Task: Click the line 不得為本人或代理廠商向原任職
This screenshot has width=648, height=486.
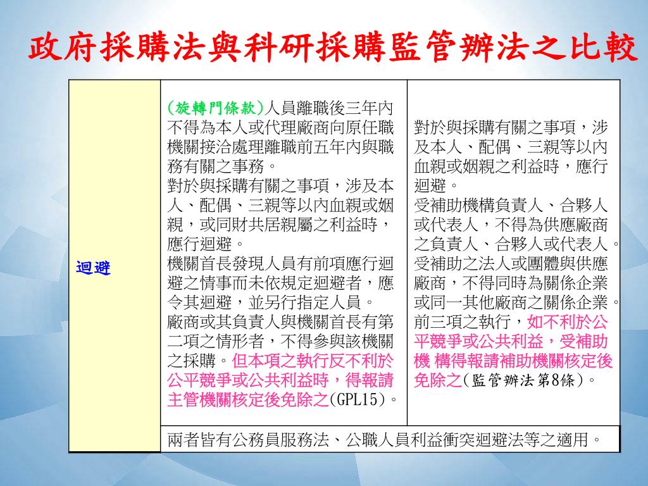Action: (280, 128)
